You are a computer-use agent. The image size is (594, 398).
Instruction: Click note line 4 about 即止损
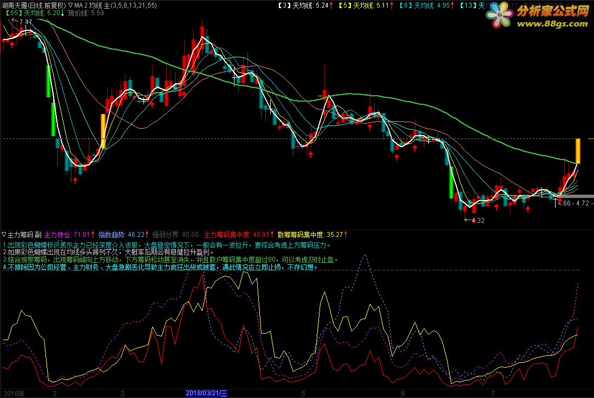click(160, 267)
